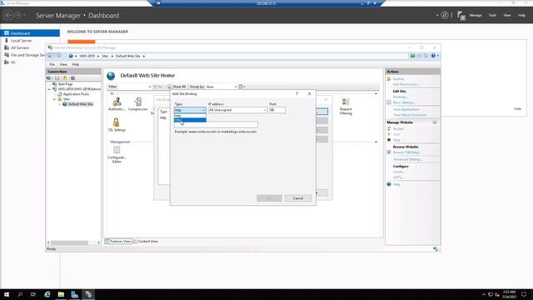Click Browse *:80 (http) link

click(x=406, y=152)
